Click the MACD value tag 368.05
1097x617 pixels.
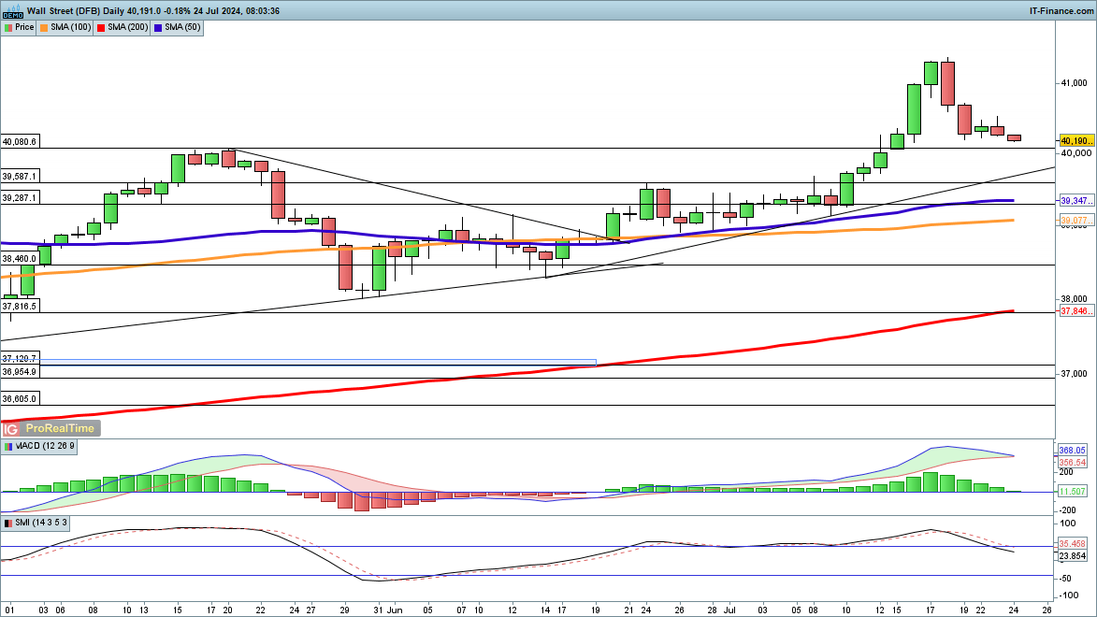coord(1072,451)
